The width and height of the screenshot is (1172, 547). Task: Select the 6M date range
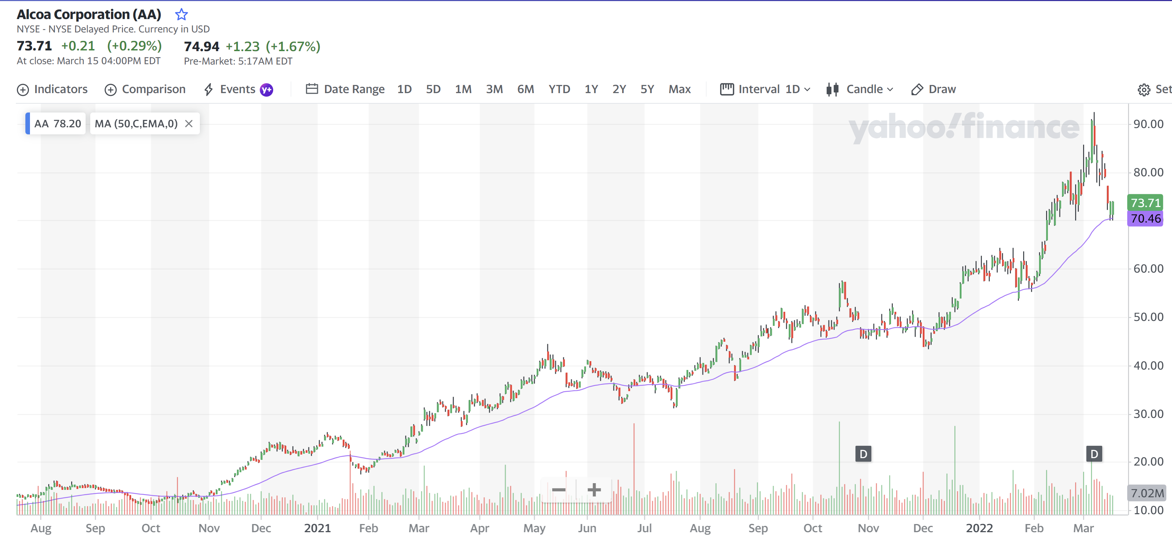tap(526, 89)
